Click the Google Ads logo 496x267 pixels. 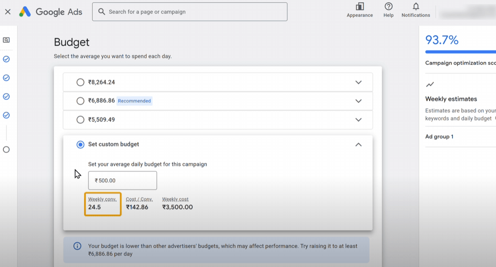coord(25,12)
